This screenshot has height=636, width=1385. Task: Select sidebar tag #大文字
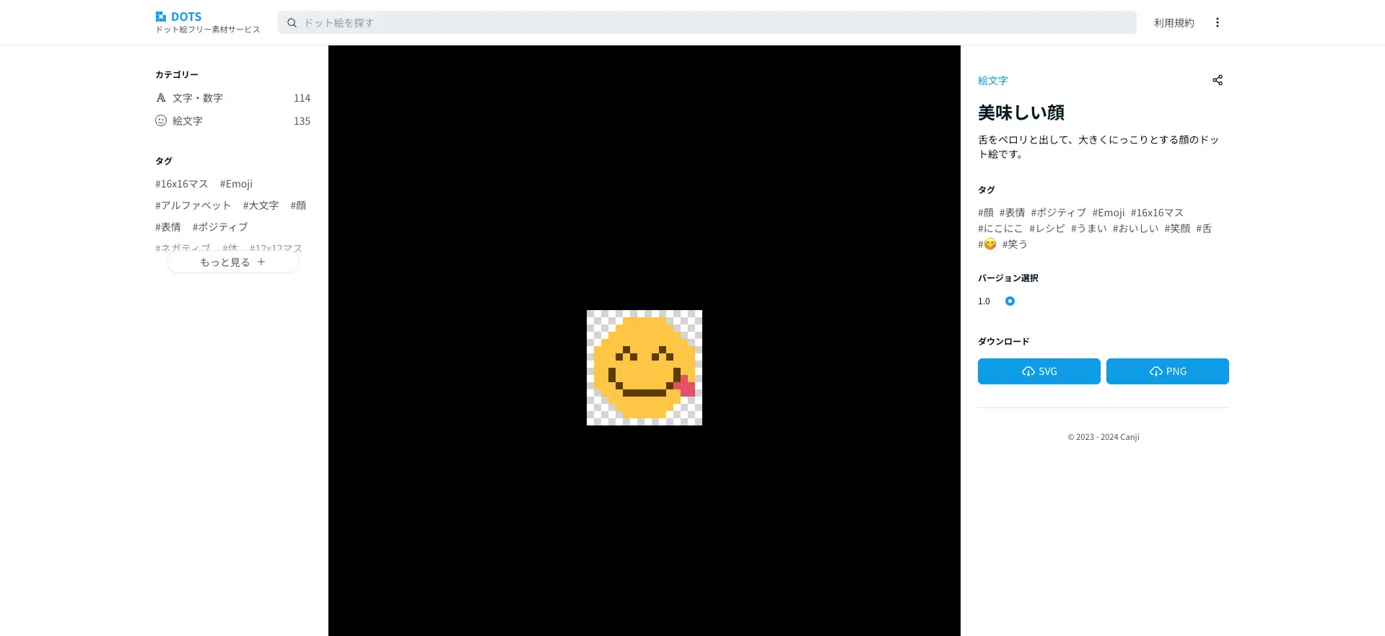point(261,206)
